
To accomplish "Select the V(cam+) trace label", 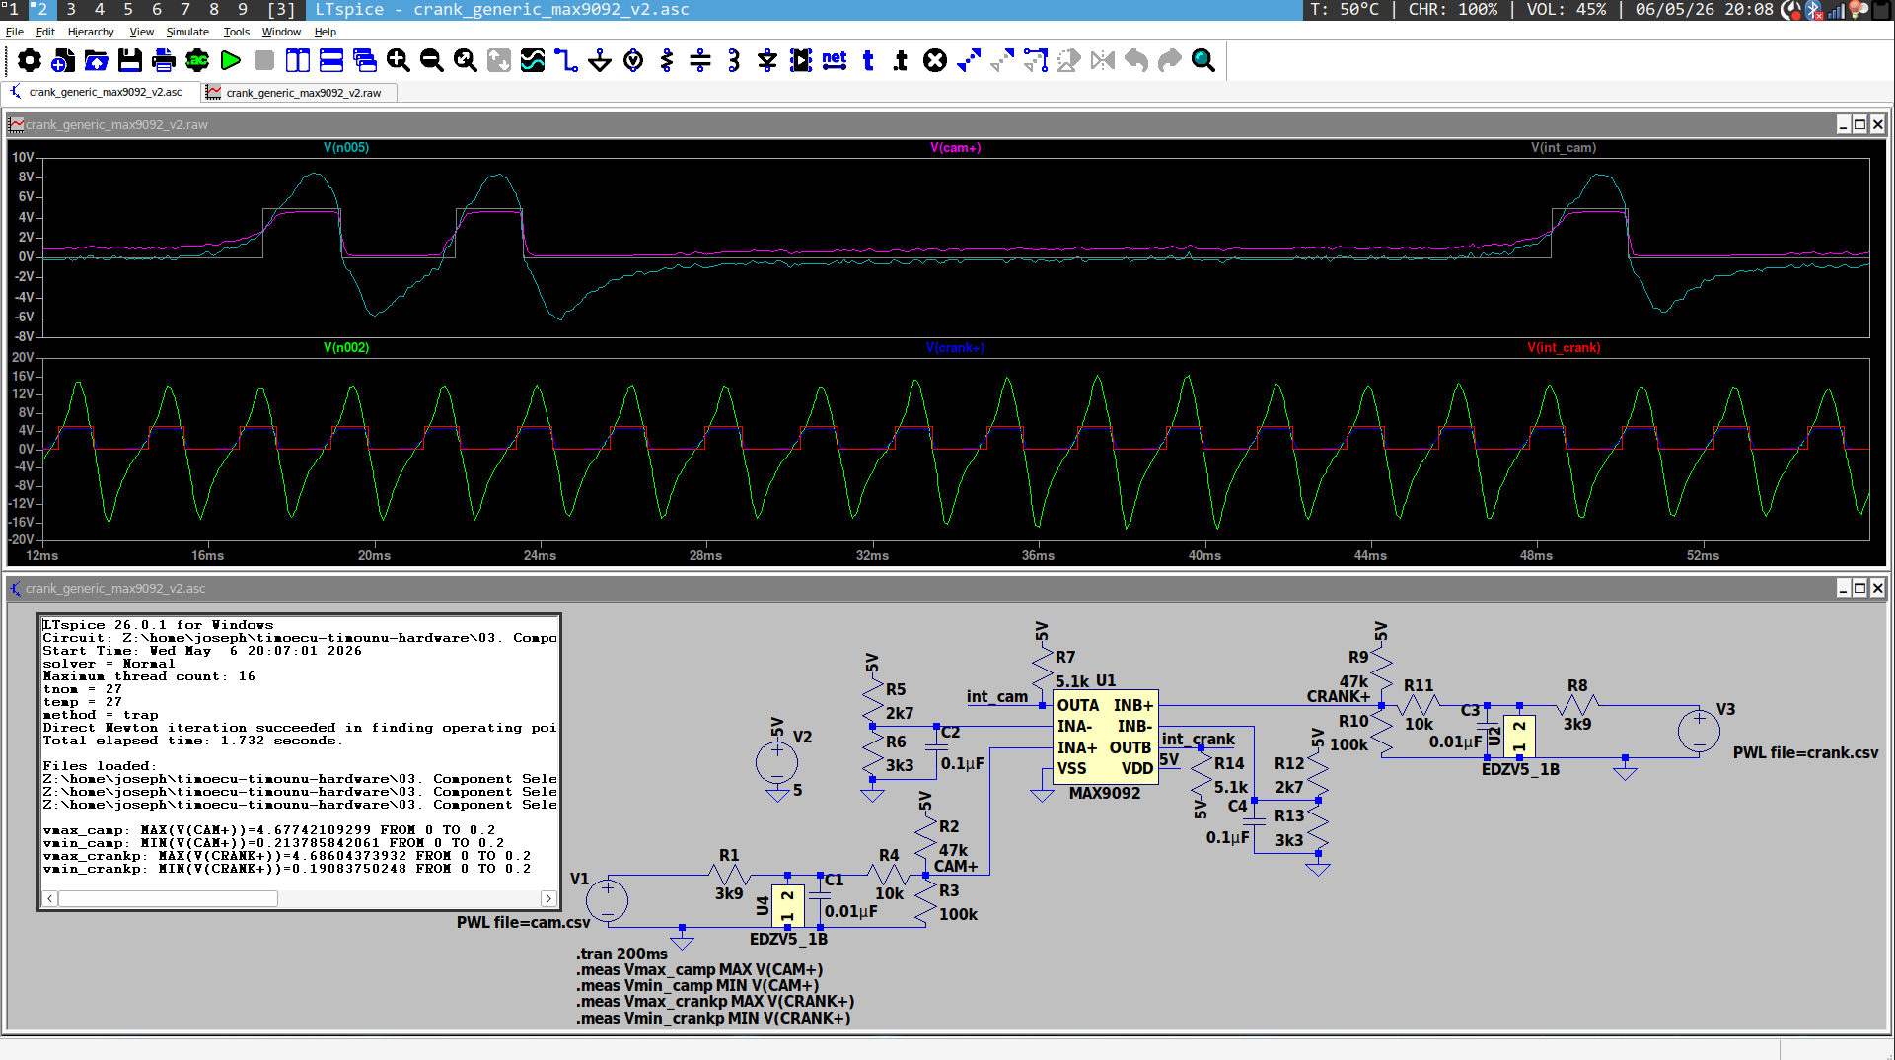I will pos(956,148).
